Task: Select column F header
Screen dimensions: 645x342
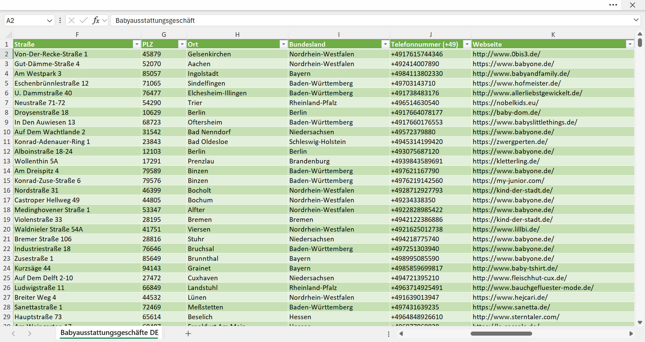Action: point(77,35)
